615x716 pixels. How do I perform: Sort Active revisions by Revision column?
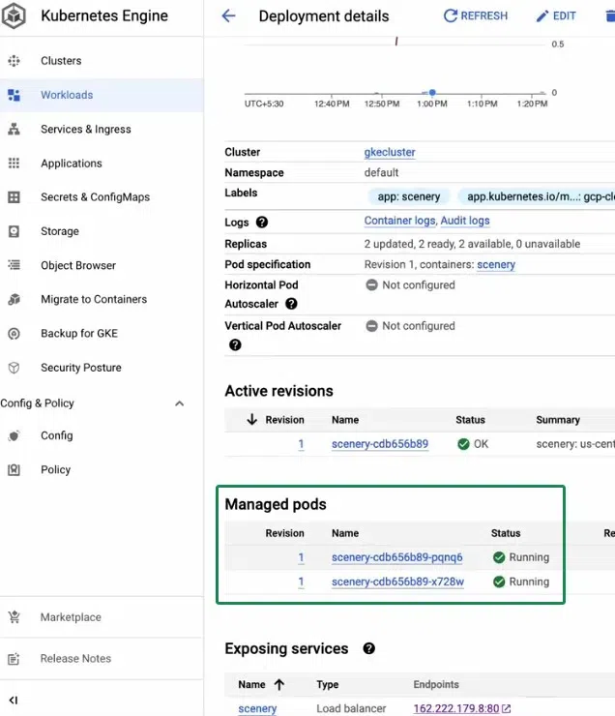pos(252,420)
